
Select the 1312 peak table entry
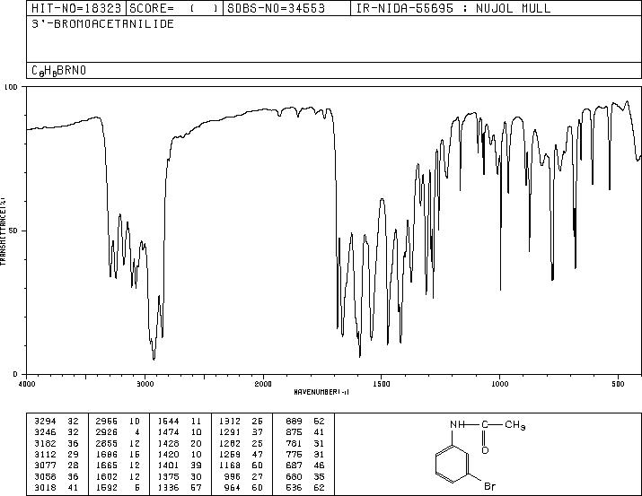pyautogui.click(x=242, y=422)
